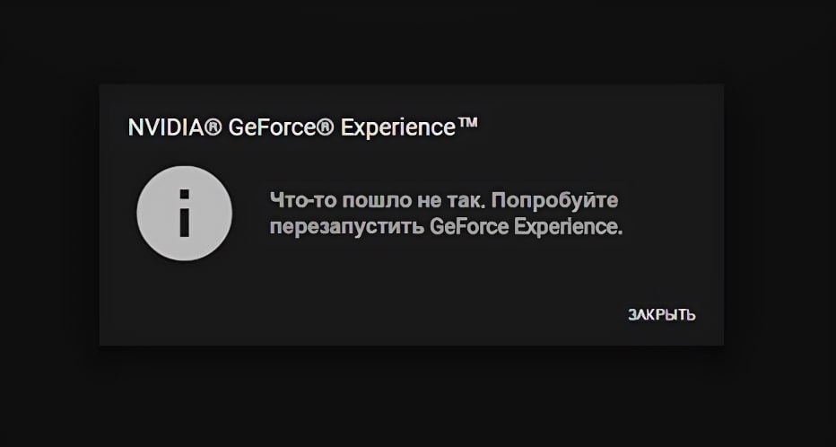Click "GeForce Experience." in the message body

pos(527,227)
